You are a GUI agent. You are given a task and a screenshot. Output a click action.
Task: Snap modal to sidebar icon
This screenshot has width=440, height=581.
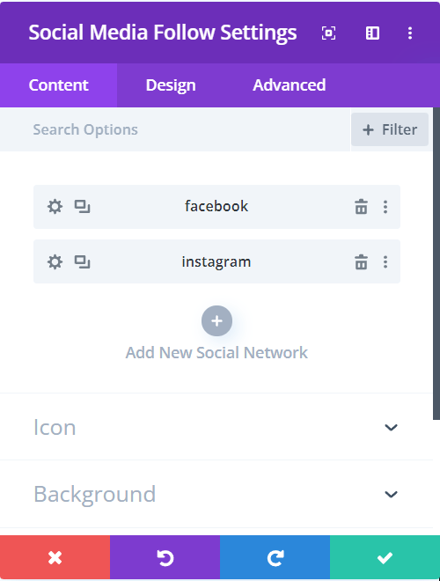[x=372, y=33]
